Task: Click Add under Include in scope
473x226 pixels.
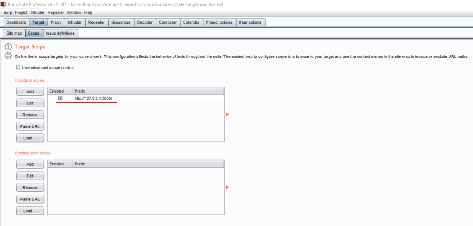Action: (x=30, y=91)
